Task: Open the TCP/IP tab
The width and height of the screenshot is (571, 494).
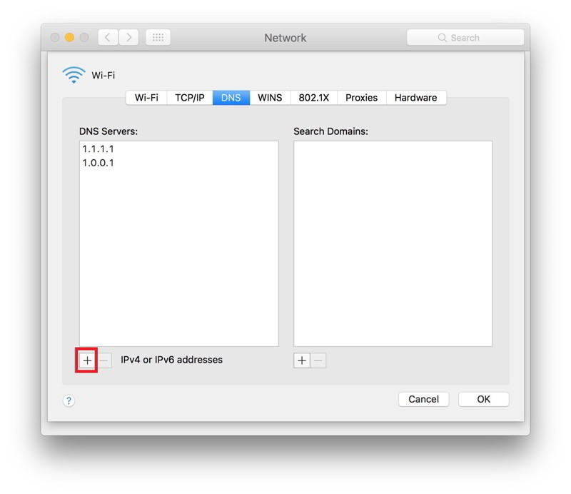Action: tap(189, 98)
